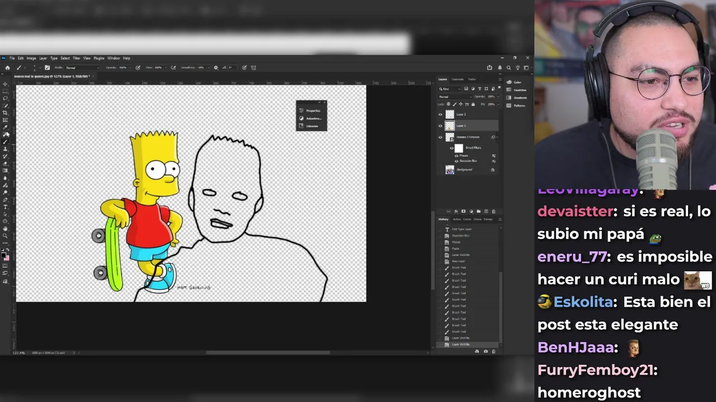The image size is (716, 402).
Task: Open the brush Opacity dropdown arrow
Action: [x=130, y=68]
